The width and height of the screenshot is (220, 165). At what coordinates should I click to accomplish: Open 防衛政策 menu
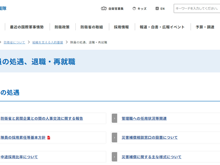(62, 27)
